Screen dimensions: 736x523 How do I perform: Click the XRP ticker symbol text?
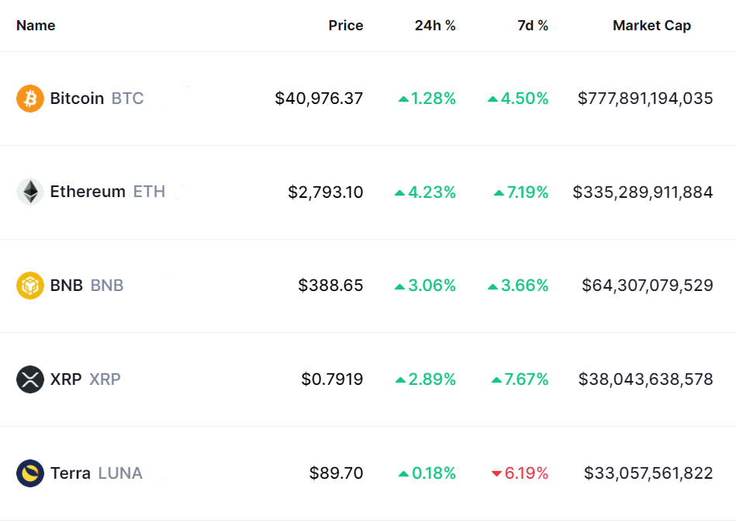click(105, 379)
